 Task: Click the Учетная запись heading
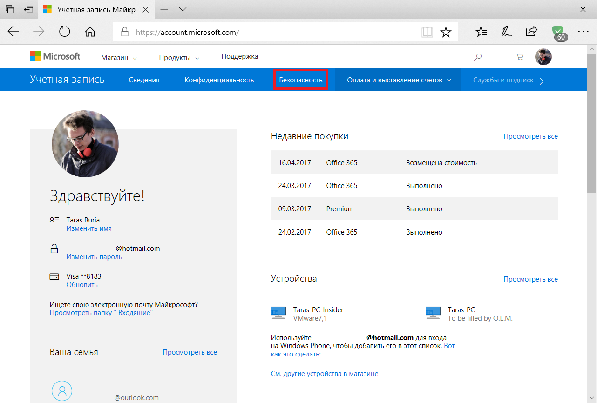click(67, 80)
